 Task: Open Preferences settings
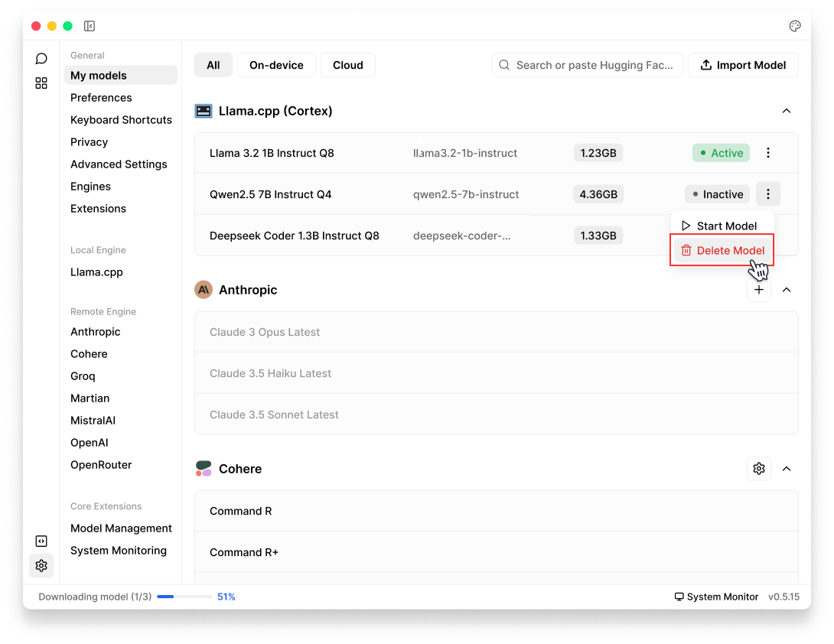(101, 98)
